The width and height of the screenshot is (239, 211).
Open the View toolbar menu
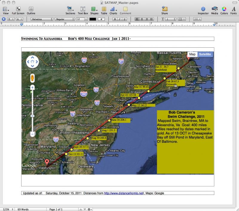6,11
